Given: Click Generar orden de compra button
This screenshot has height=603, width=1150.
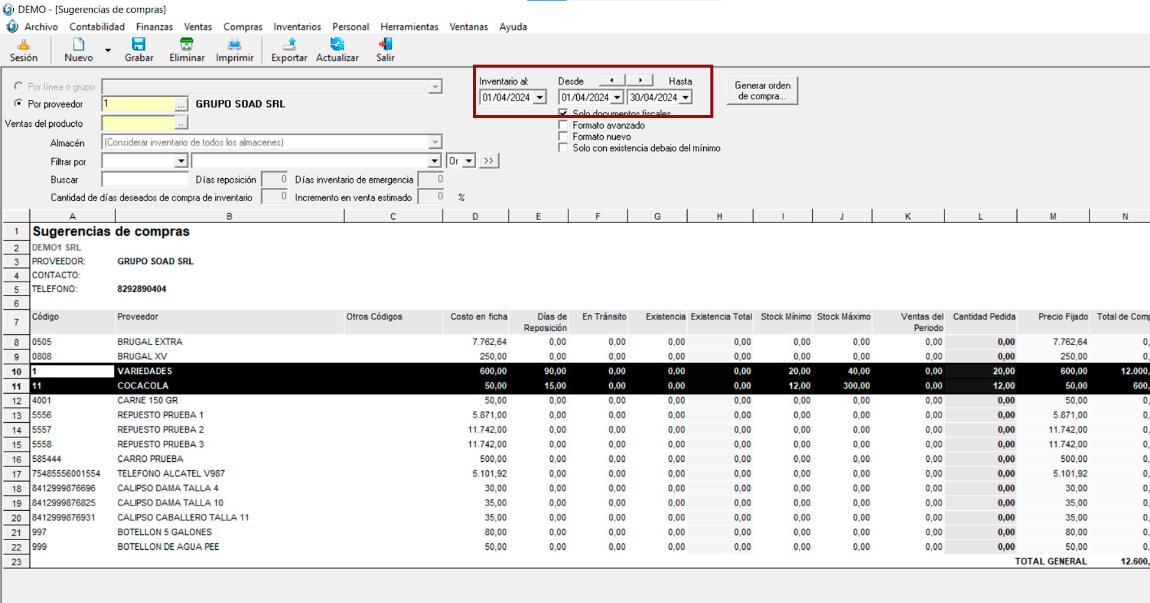Looking at the screenshot, I should click(x=762, y=91).
